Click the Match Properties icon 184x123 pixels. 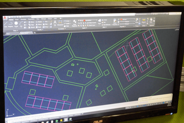click(x=115, y=22)
